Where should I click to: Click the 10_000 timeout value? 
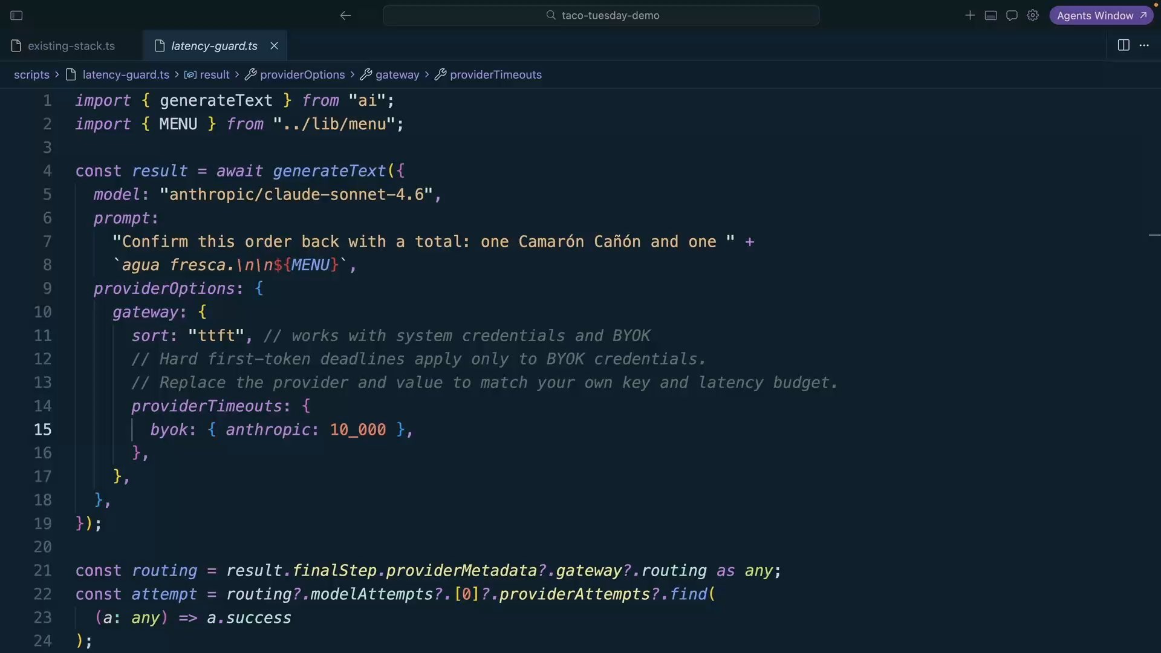[x=358, y=430]
